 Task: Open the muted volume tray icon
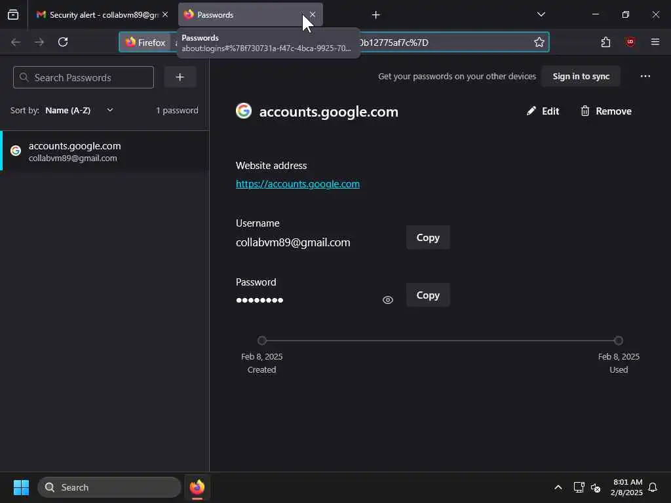coord(595,487)
